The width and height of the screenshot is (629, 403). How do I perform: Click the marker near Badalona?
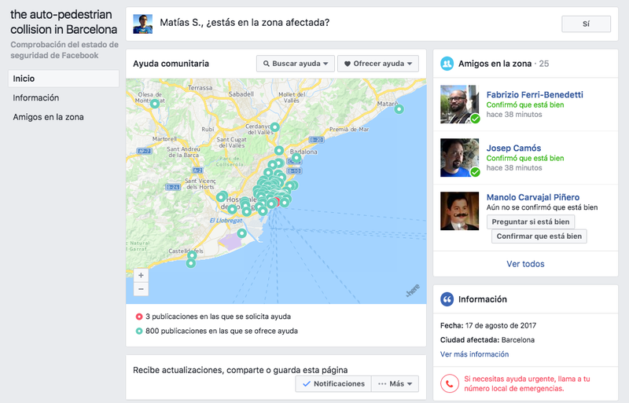click(296, 158)
